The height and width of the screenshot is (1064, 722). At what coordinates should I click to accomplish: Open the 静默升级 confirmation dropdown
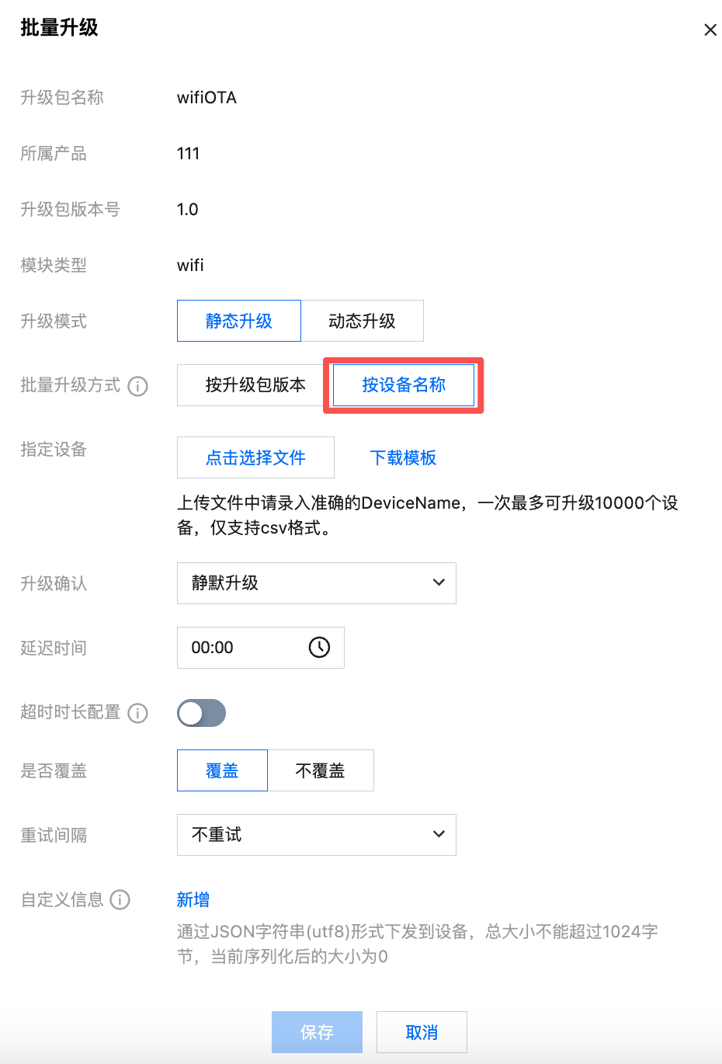[316, 583]
